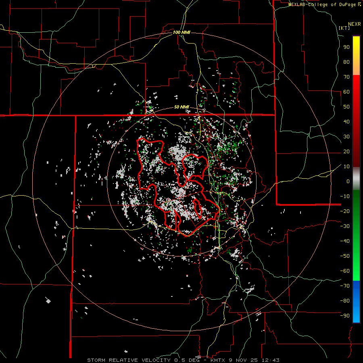The height and width of the screenshot is (363, 363).
Task: Click the 90 value on velocity scale
Action: (346, 47)
